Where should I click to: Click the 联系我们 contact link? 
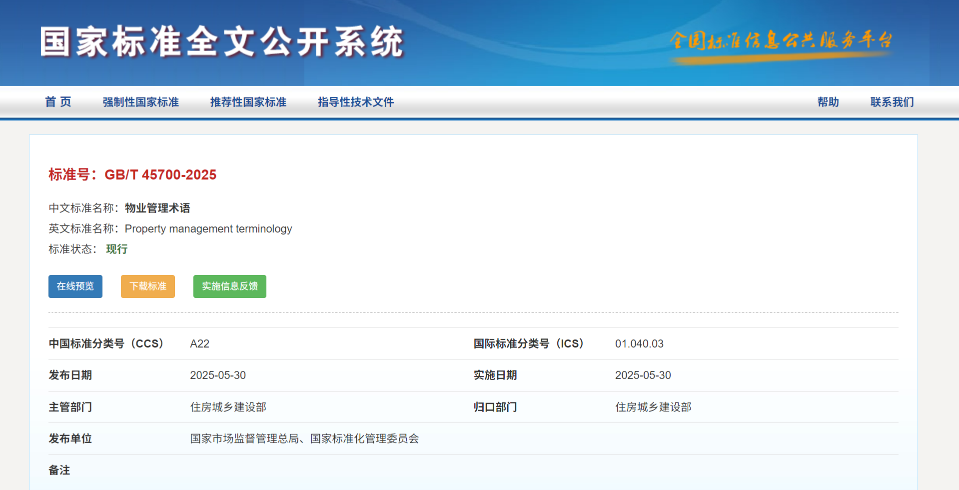pyautogui.click(x=892, y=102)
